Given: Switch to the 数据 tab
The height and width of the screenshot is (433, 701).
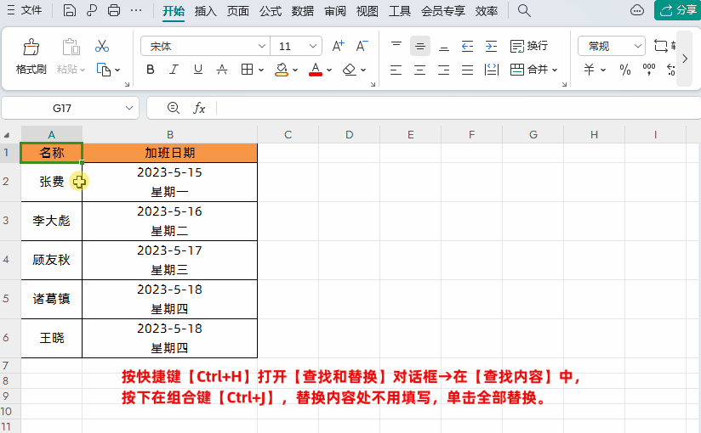Looking at the screenshot, I should pyautogui.click(x=303, y=11).
